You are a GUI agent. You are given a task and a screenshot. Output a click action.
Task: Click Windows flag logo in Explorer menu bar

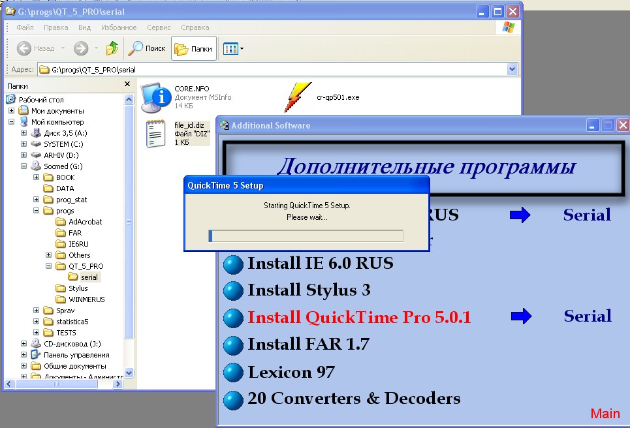[509, 27]
